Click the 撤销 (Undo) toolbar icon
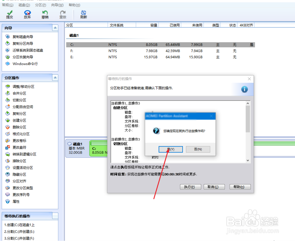This screenshot has width=295, height=241. click(x=45, y=14)
